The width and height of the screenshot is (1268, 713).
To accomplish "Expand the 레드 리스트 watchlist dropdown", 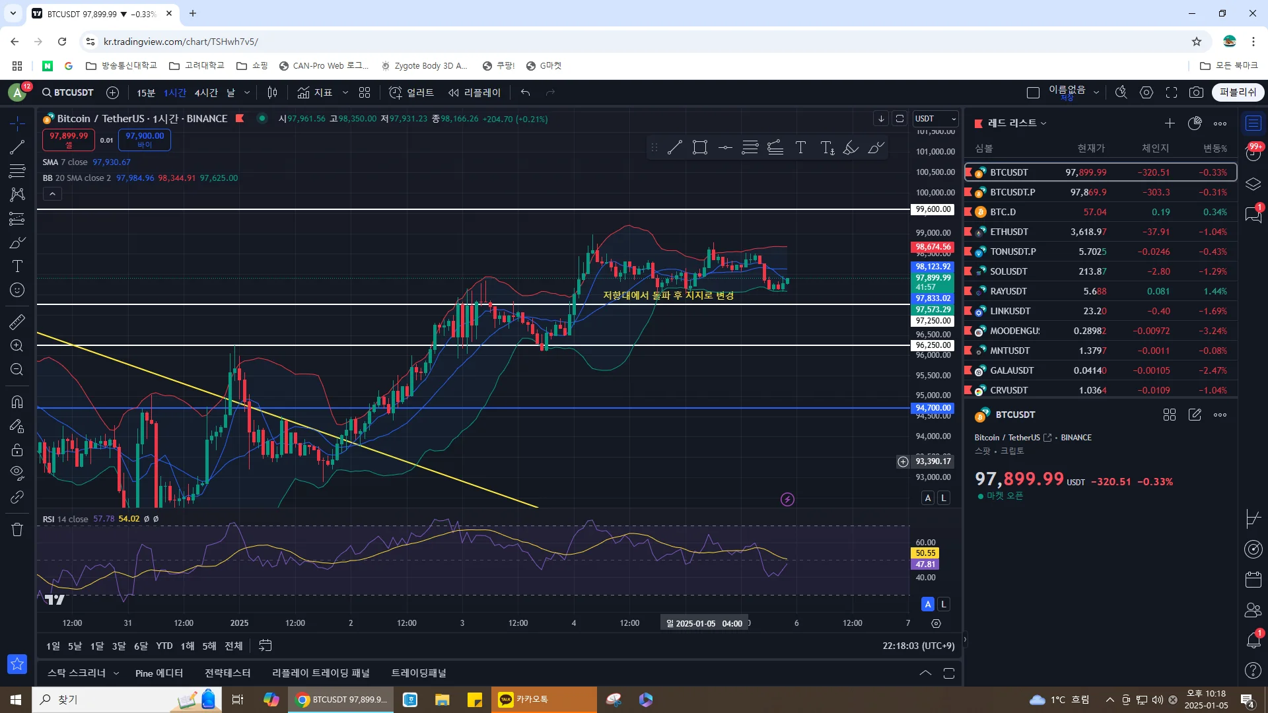I will pyautogui.click(x=1017, y=123).
